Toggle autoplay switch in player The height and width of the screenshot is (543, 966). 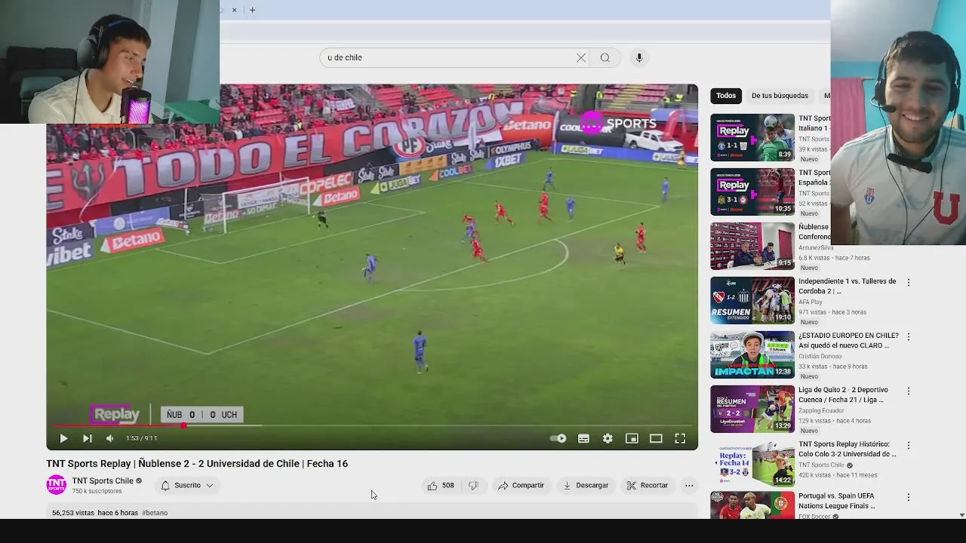[558, 438]
